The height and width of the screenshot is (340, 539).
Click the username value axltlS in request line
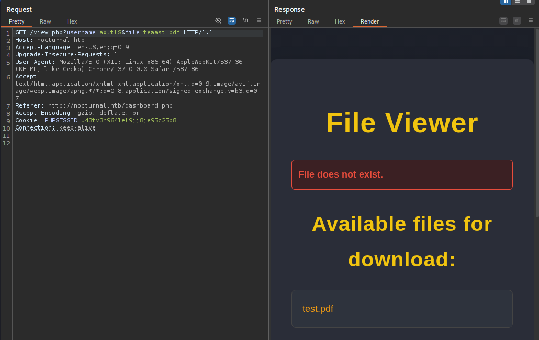click(x=110, y=32)
